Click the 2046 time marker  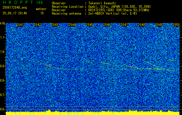107,25
